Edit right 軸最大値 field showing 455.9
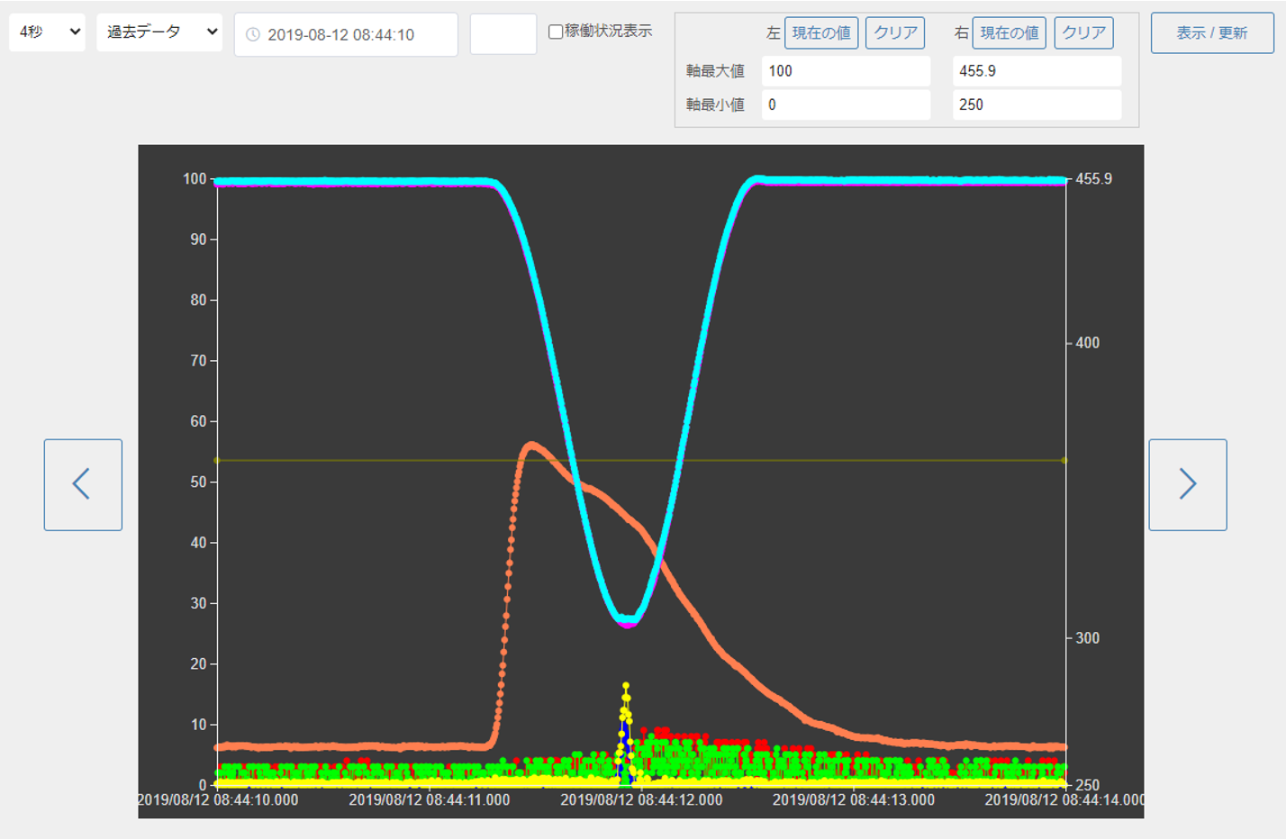 [x=1037, y=71]
